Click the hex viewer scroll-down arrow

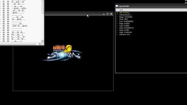coord(42,41)
